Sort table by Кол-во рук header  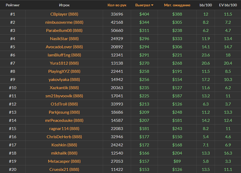tap(117, 6)
